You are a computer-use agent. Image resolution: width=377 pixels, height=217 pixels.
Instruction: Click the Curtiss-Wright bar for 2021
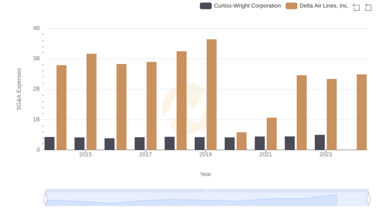point(260,143)
